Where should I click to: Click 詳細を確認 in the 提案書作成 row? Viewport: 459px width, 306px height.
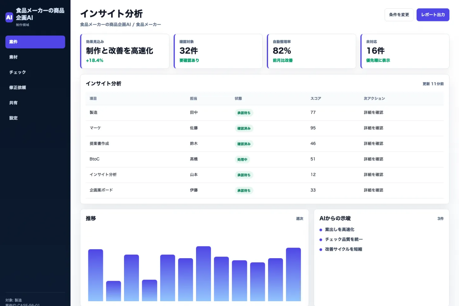[x=374, y=144]
